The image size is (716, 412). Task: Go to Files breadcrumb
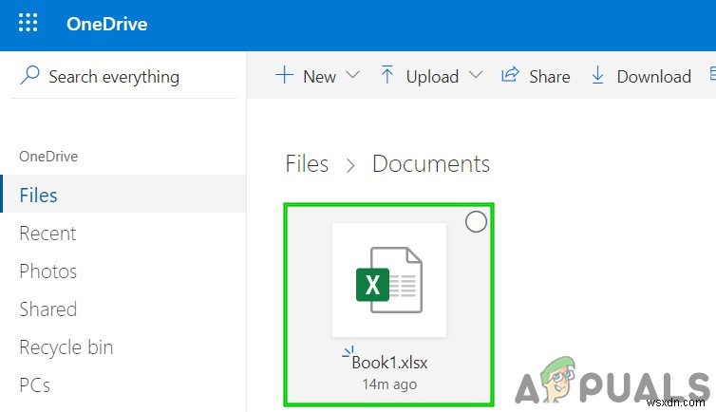pyautogui.click(x=307, y=164)
